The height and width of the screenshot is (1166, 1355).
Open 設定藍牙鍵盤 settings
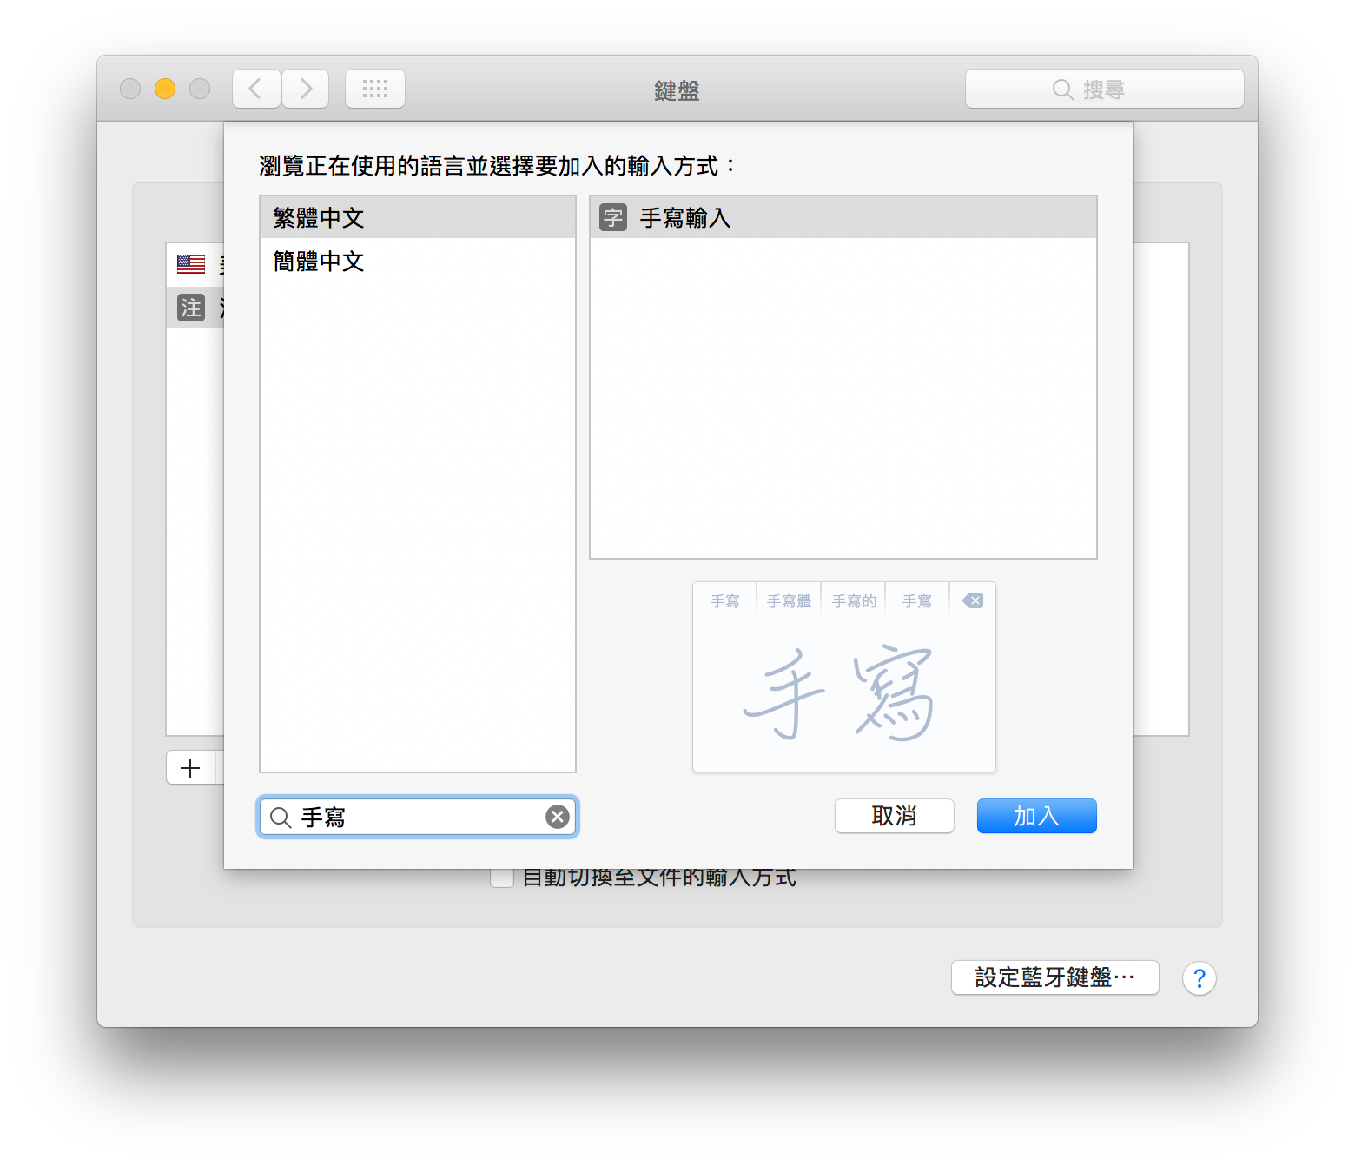1055,977
